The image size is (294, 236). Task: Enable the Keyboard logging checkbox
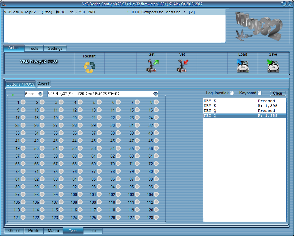coord(260,93)
